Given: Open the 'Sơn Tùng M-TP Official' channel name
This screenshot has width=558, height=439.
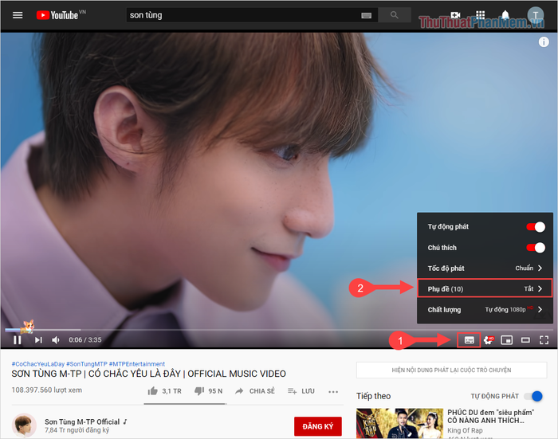Looking at the screenshot, I should [82, 421].
